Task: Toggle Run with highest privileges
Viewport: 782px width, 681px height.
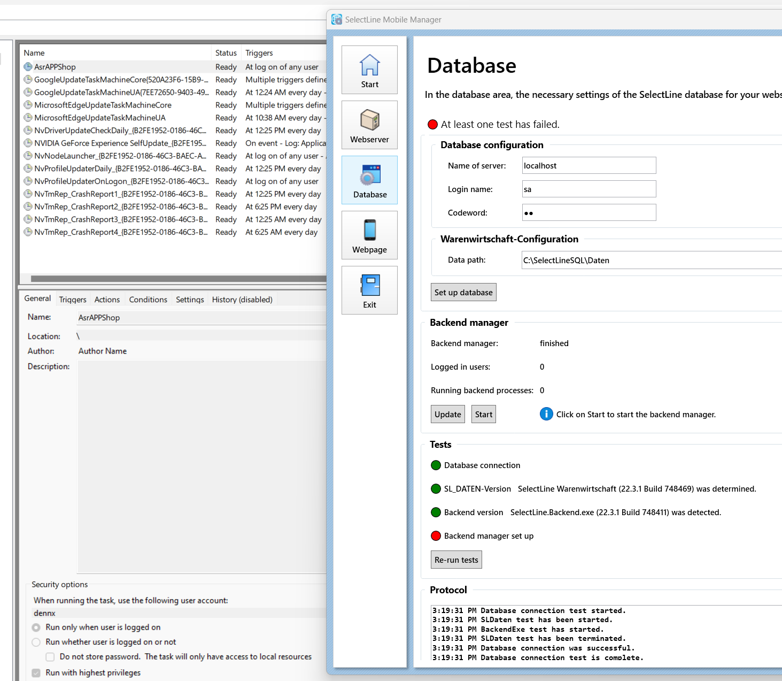Action: [36, 672]
